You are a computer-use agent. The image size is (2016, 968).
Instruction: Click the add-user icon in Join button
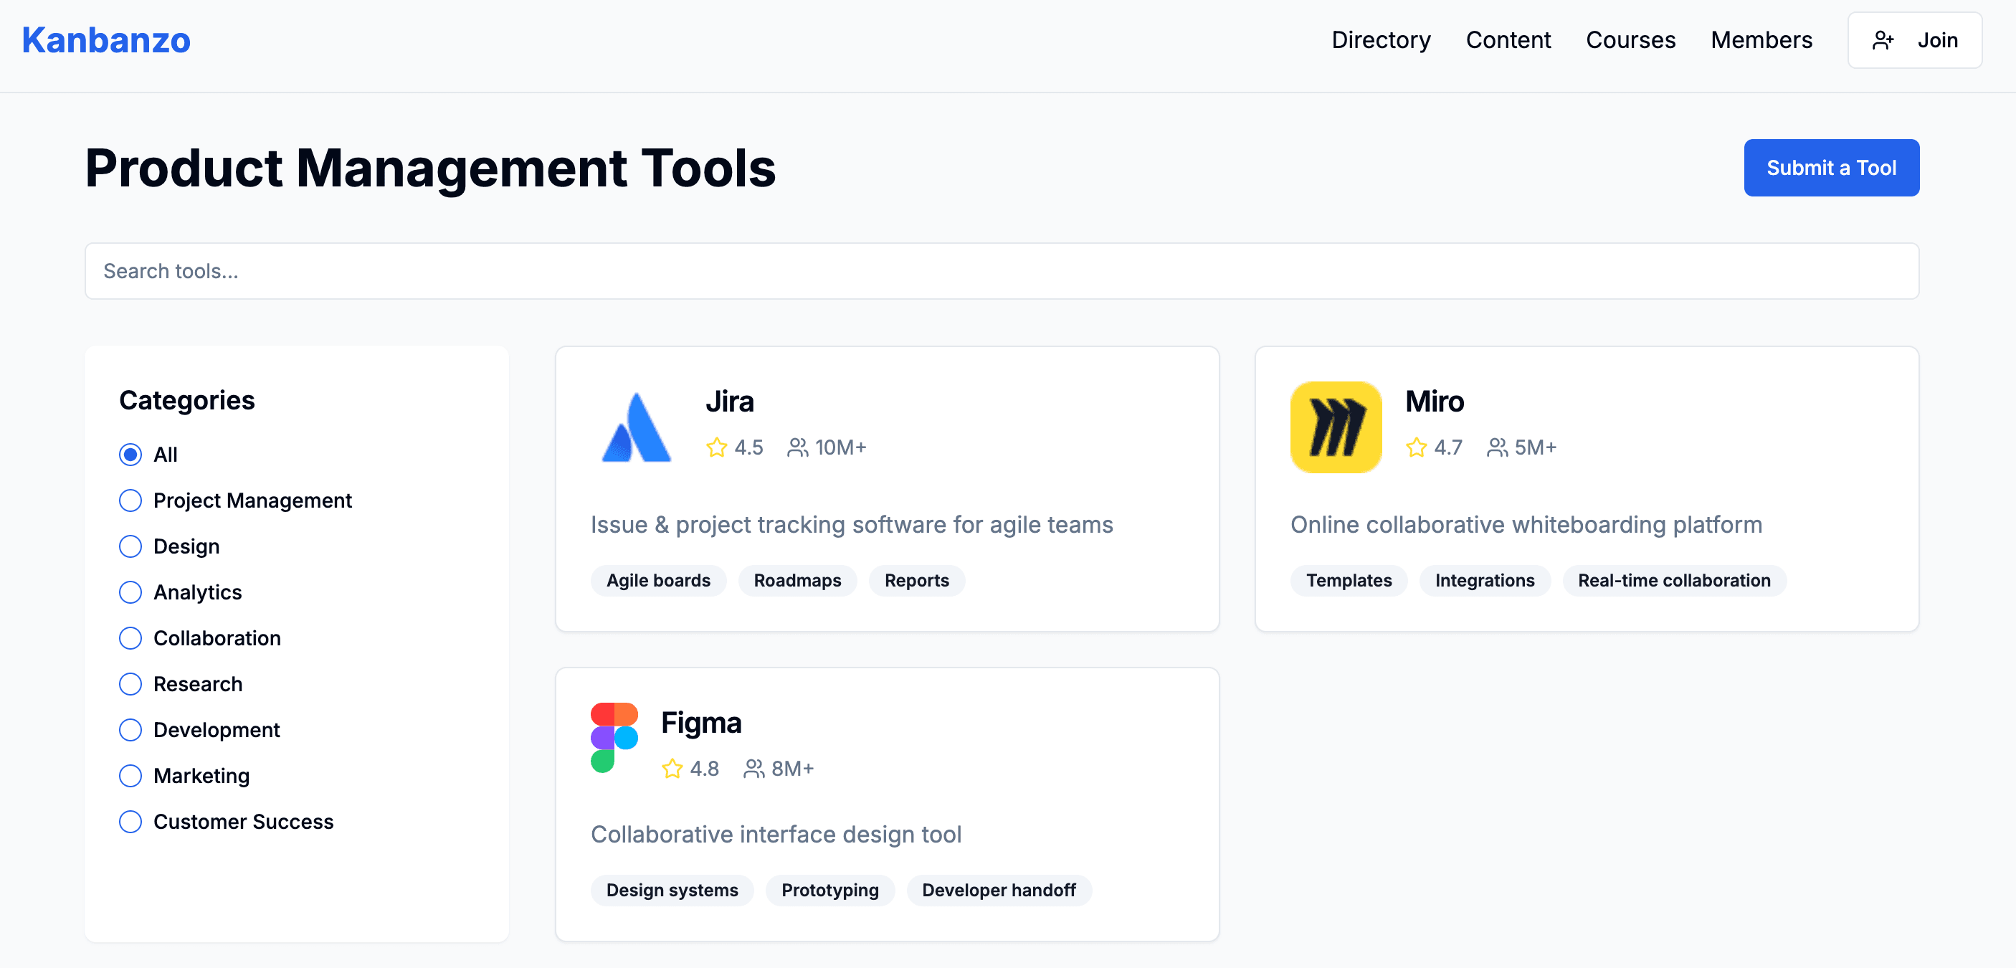click(1883, 41)
